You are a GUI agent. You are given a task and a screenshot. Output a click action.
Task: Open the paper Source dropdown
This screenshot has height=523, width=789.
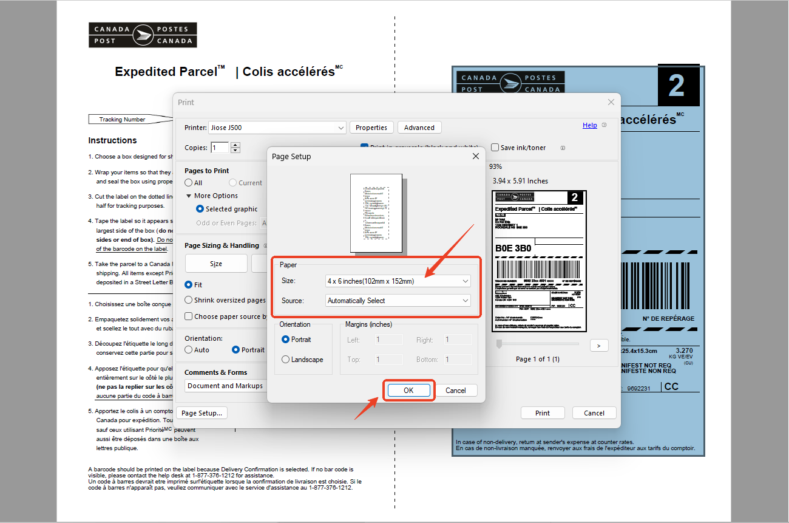click(x=398, y=301)
